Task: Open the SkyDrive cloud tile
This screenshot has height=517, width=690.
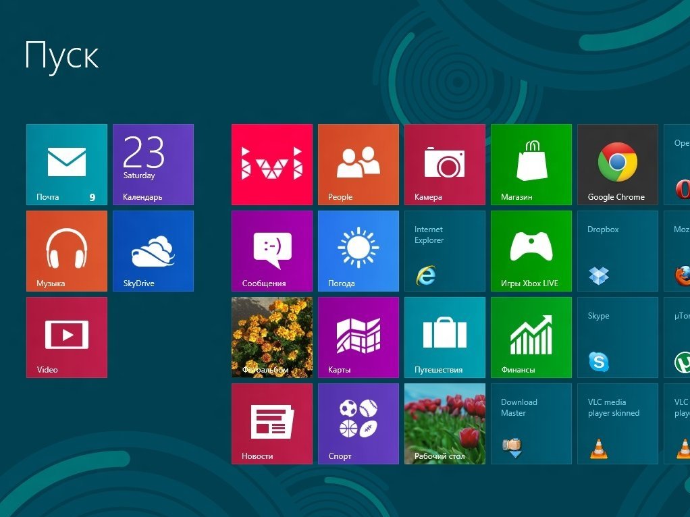Action: point(153,251)
